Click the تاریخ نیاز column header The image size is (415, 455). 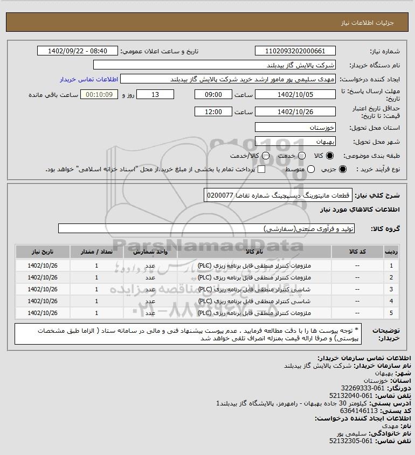43,251
